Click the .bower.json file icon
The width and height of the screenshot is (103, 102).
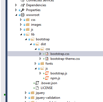pos(37,83)
